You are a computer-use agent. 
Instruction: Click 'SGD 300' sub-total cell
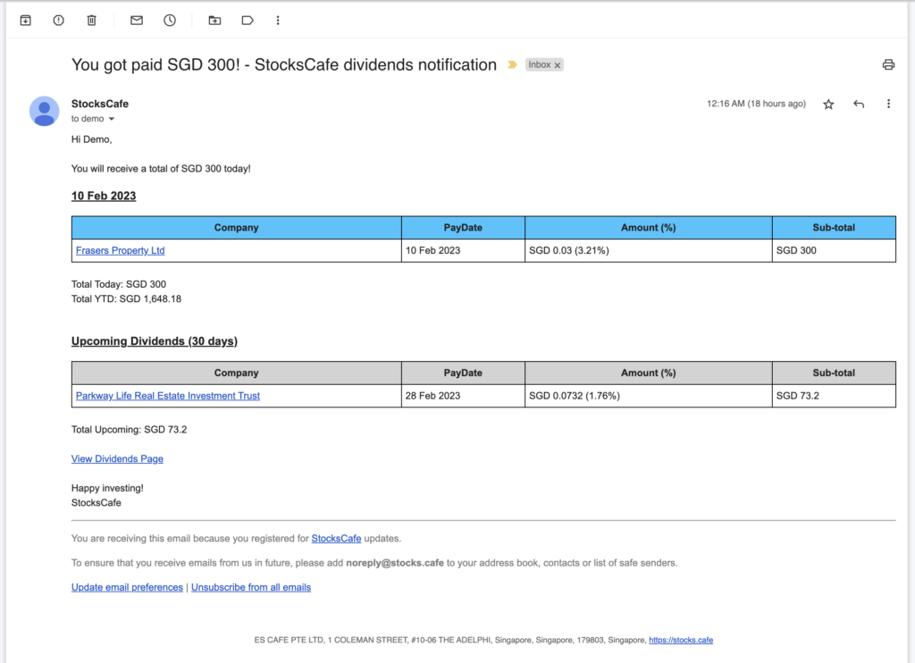(x=834, y=250)
